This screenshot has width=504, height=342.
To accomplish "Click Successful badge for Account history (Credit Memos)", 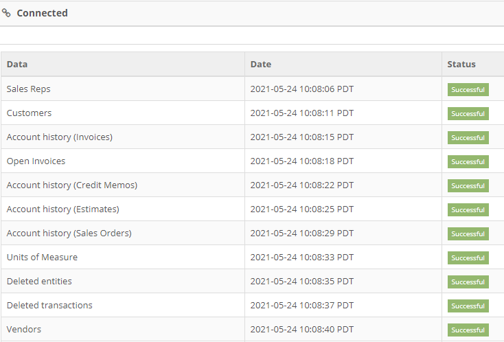I will pyautogui.click(x=468, y=186).
